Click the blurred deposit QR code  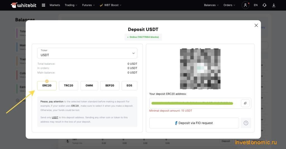[200, 69]
